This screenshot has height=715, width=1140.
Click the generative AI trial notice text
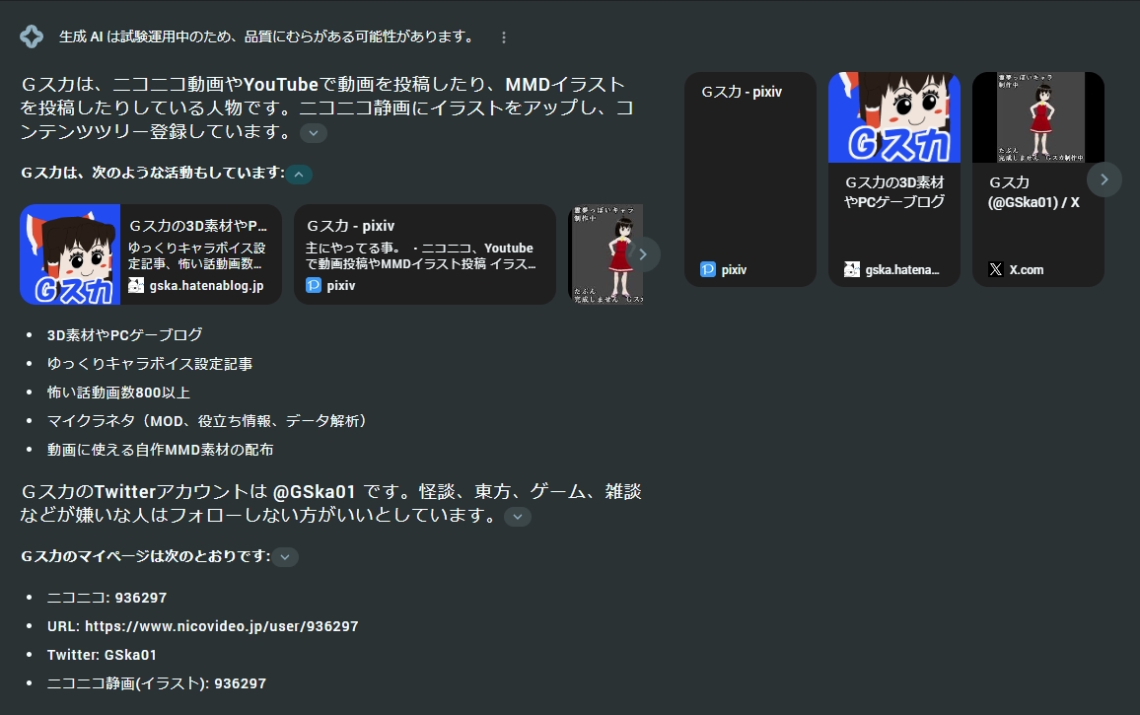267,36
